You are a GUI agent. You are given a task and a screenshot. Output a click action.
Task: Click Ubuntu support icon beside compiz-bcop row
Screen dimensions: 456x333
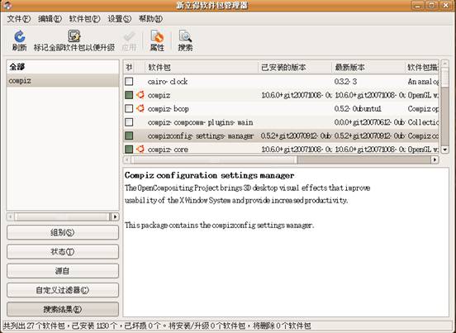(140, 108)
